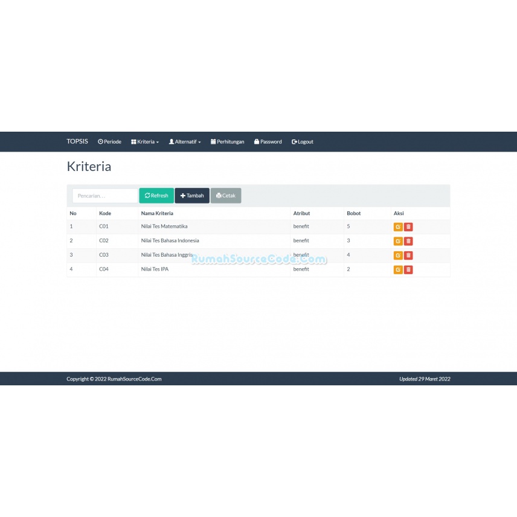Screen dimensions: 517x517
Task: Delete the Nilai Tes Matematika row
Action: 408,227
